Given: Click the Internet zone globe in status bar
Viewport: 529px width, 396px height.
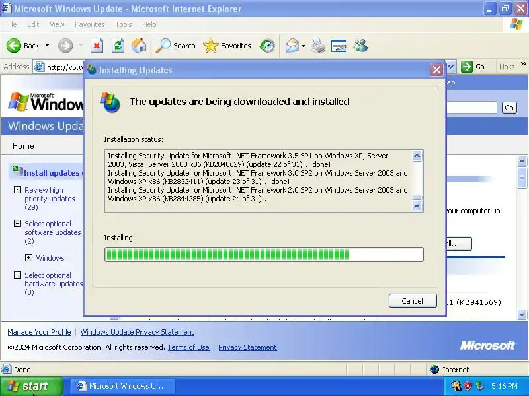Looking at the screenshot, I should point(435,370).
